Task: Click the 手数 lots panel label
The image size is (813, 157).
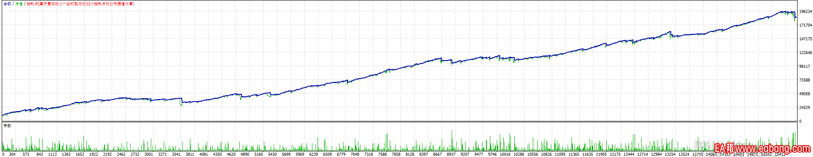Action: tap(7, 126)
